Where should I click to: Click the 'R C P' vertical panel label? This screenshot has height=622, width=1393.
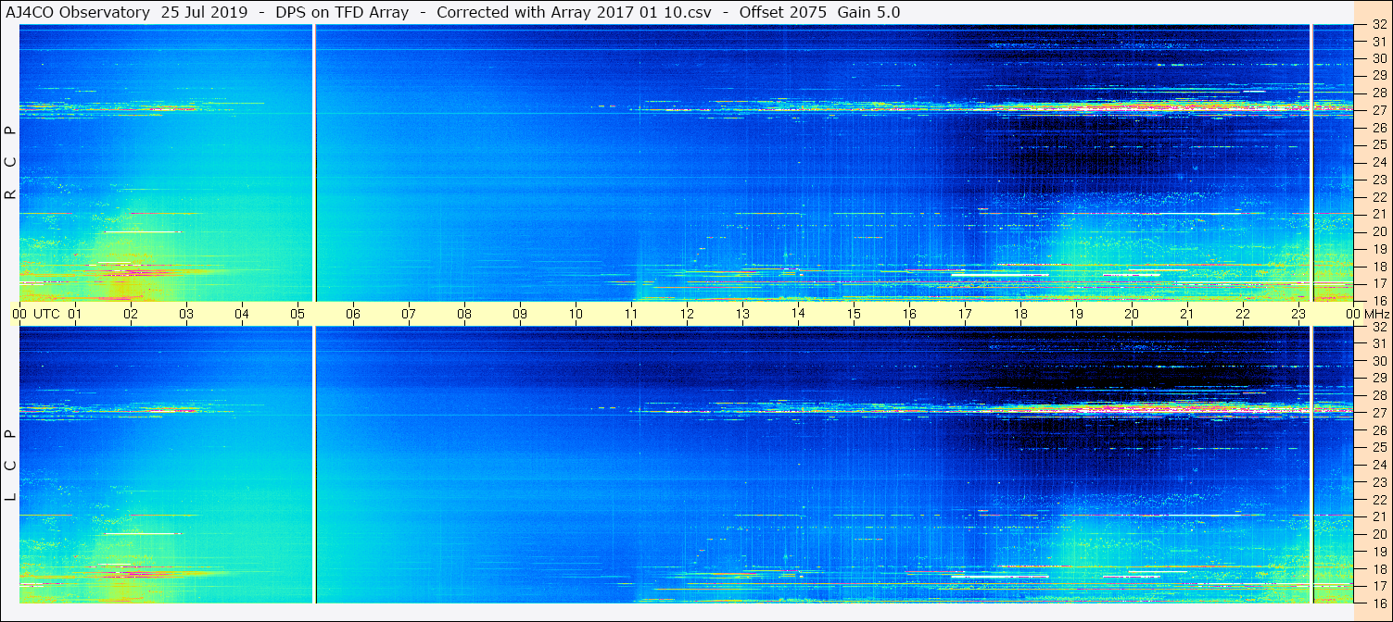pyautogui.click(x=10, y=163)
